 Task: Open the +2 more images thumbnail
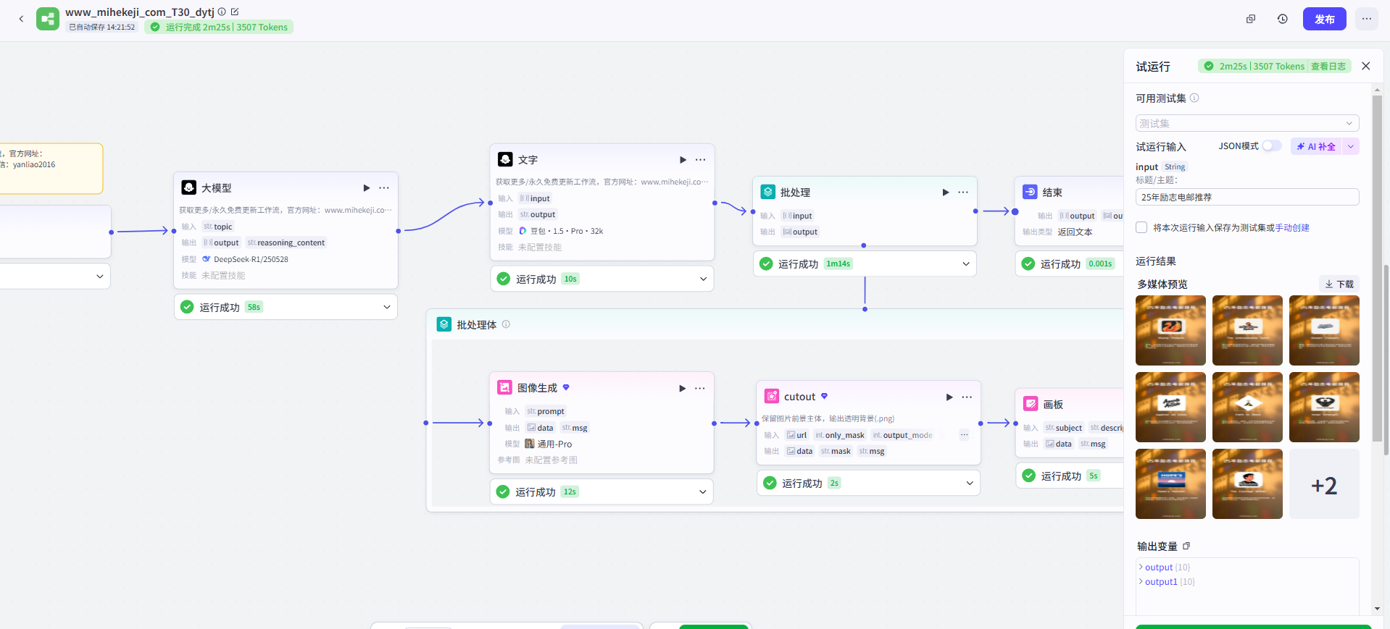(1324, 484)
